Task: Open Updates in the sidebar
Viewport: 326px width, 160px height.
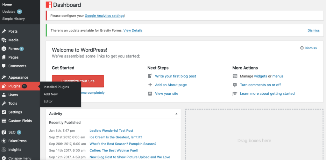Action: [x=9, y=12]
